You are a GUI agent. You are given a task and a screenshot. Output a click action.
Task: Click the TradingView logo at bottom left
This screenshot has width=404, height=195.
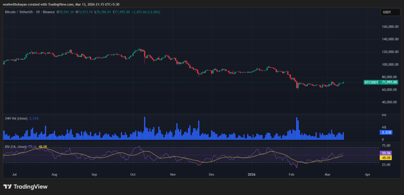(25, 186)
